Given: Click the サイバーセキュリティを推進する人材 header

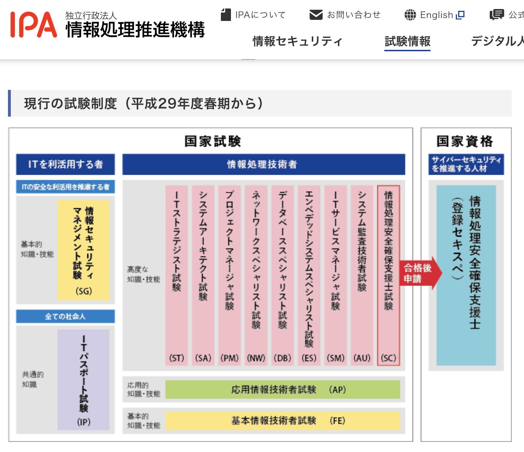Looking at the screenshot, I should click(x=466, y=164).
